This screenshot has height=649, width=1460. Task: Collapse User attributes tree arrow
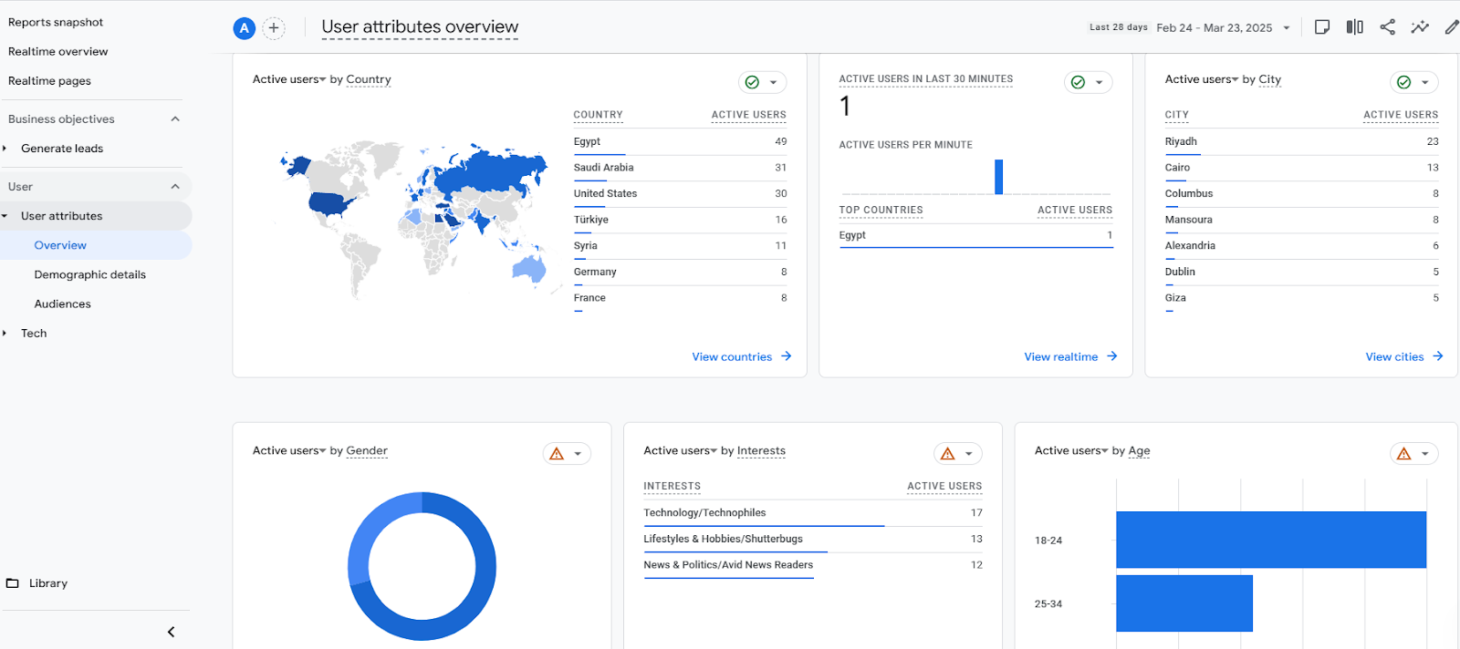(x=5, y=216)
